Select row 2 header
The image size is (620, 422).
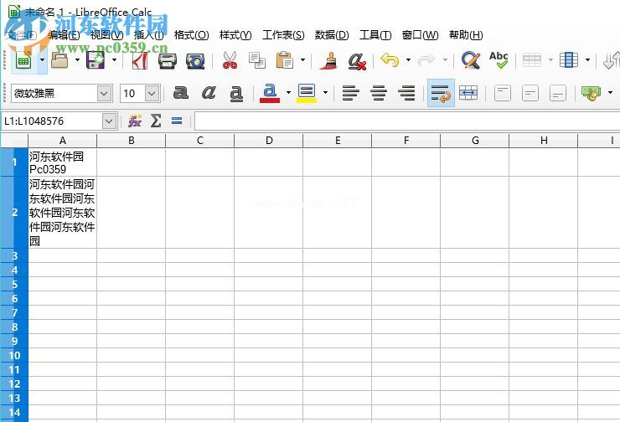[14, 212]
